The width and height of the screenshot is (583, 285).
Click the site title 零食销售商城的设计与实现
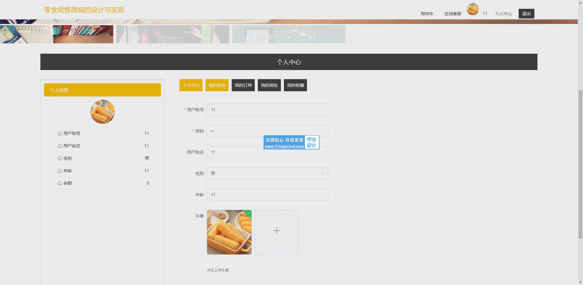pos(84,10)
